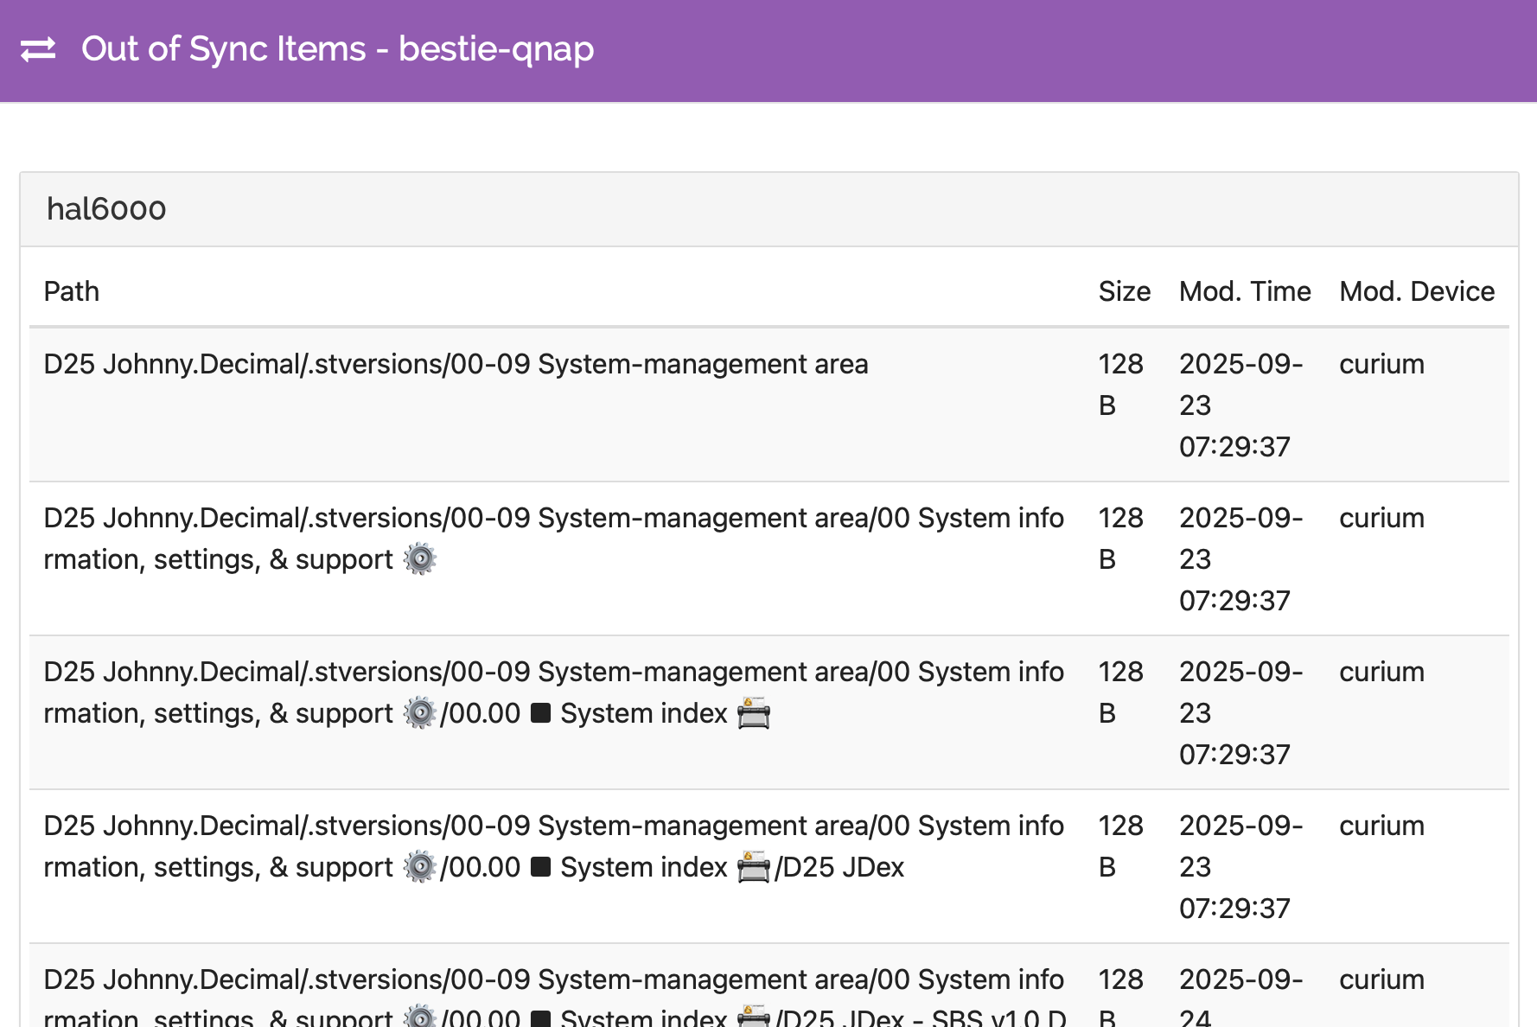Click the Mod. Device column header
The image size is (1537, 1027).
click(1416, 291)
